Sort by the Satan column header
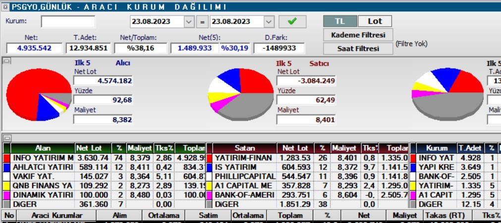The image size is (501, 223). [245, 148]
